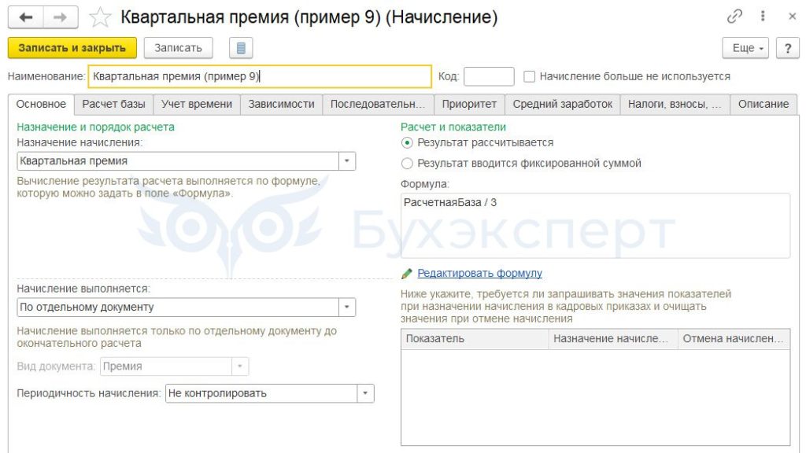The height and width of the screenshot is (453, 806).
Task: Click the pencil icon for formula editing
Action: coord(406,274)
